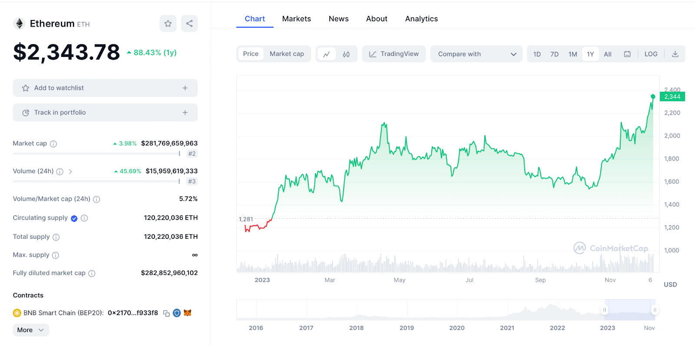Toggle LOG scale on chart
The image size is (695, 346).
tap(651, 54)
